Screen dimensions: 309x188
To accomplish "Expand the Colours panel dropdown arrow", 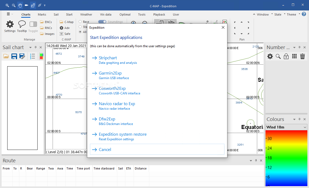I will (294, 119).
